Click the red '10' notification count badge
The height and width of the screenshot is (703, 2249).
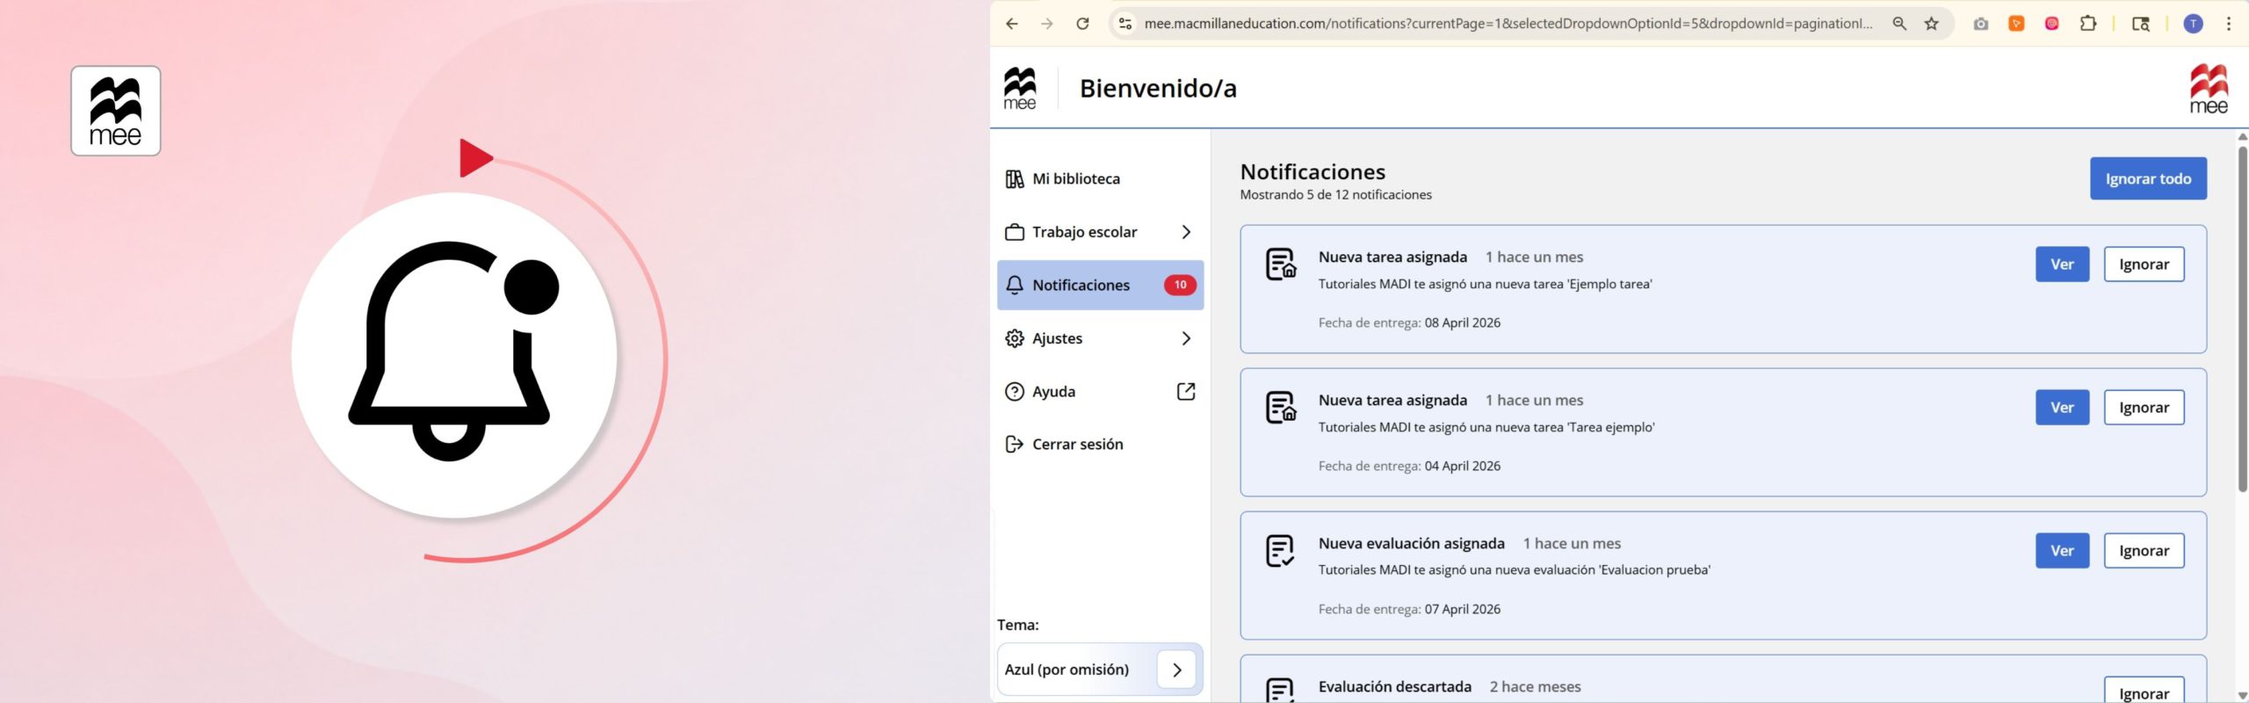pyautogui.click(x=1180, y=285)
